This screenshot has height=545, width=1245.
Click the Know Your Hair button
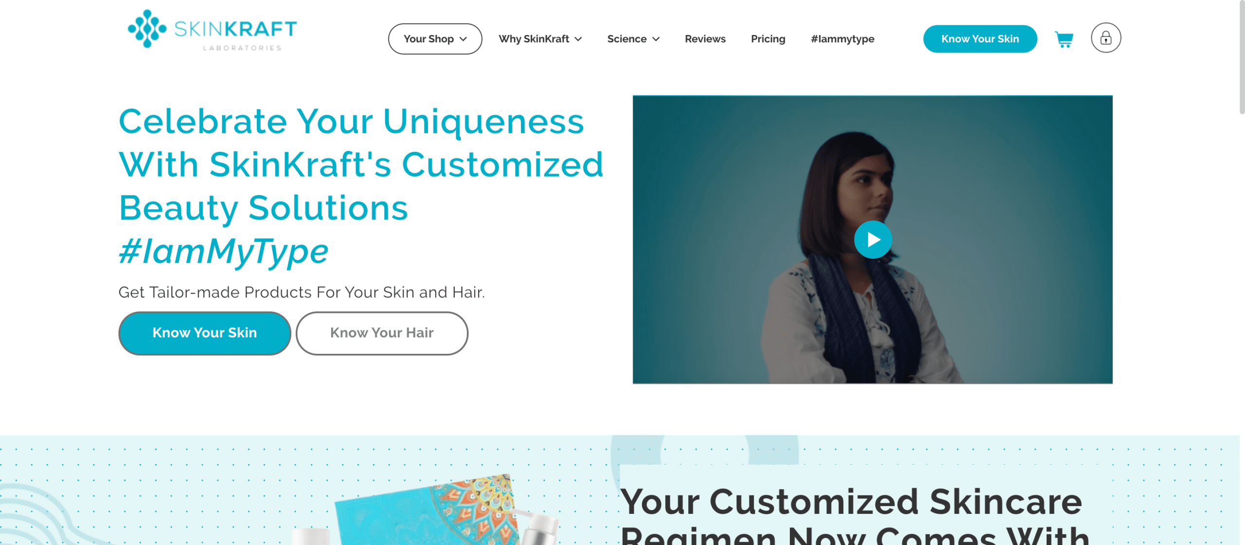[x=382, y=333]
